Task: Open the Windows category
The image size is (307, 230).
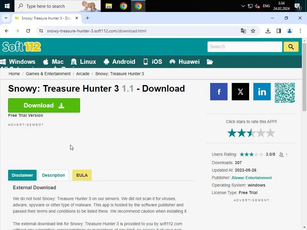Action: 18,62
